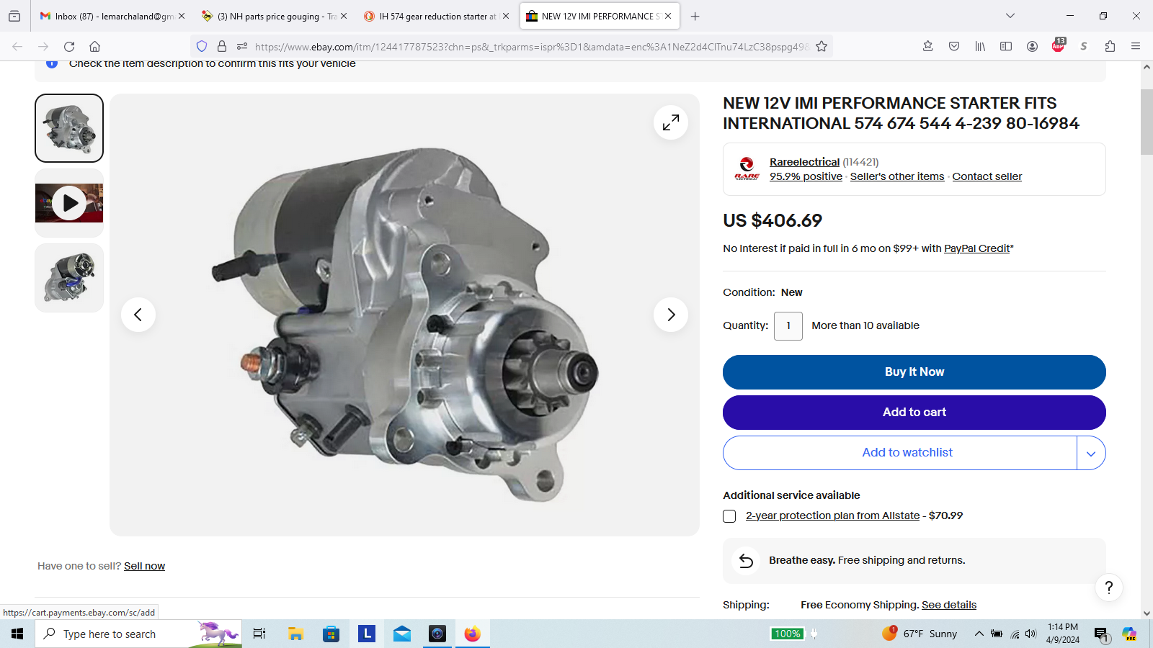
Task: Open the list all tabs dropdown
Action: coord(1010,16)
